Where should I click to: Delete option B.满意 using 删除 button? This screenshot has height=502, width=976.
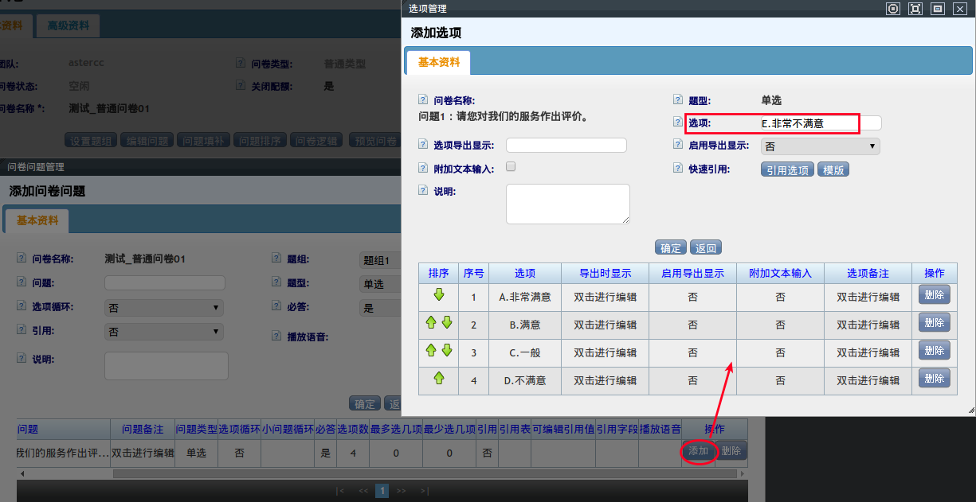[934, 323]
